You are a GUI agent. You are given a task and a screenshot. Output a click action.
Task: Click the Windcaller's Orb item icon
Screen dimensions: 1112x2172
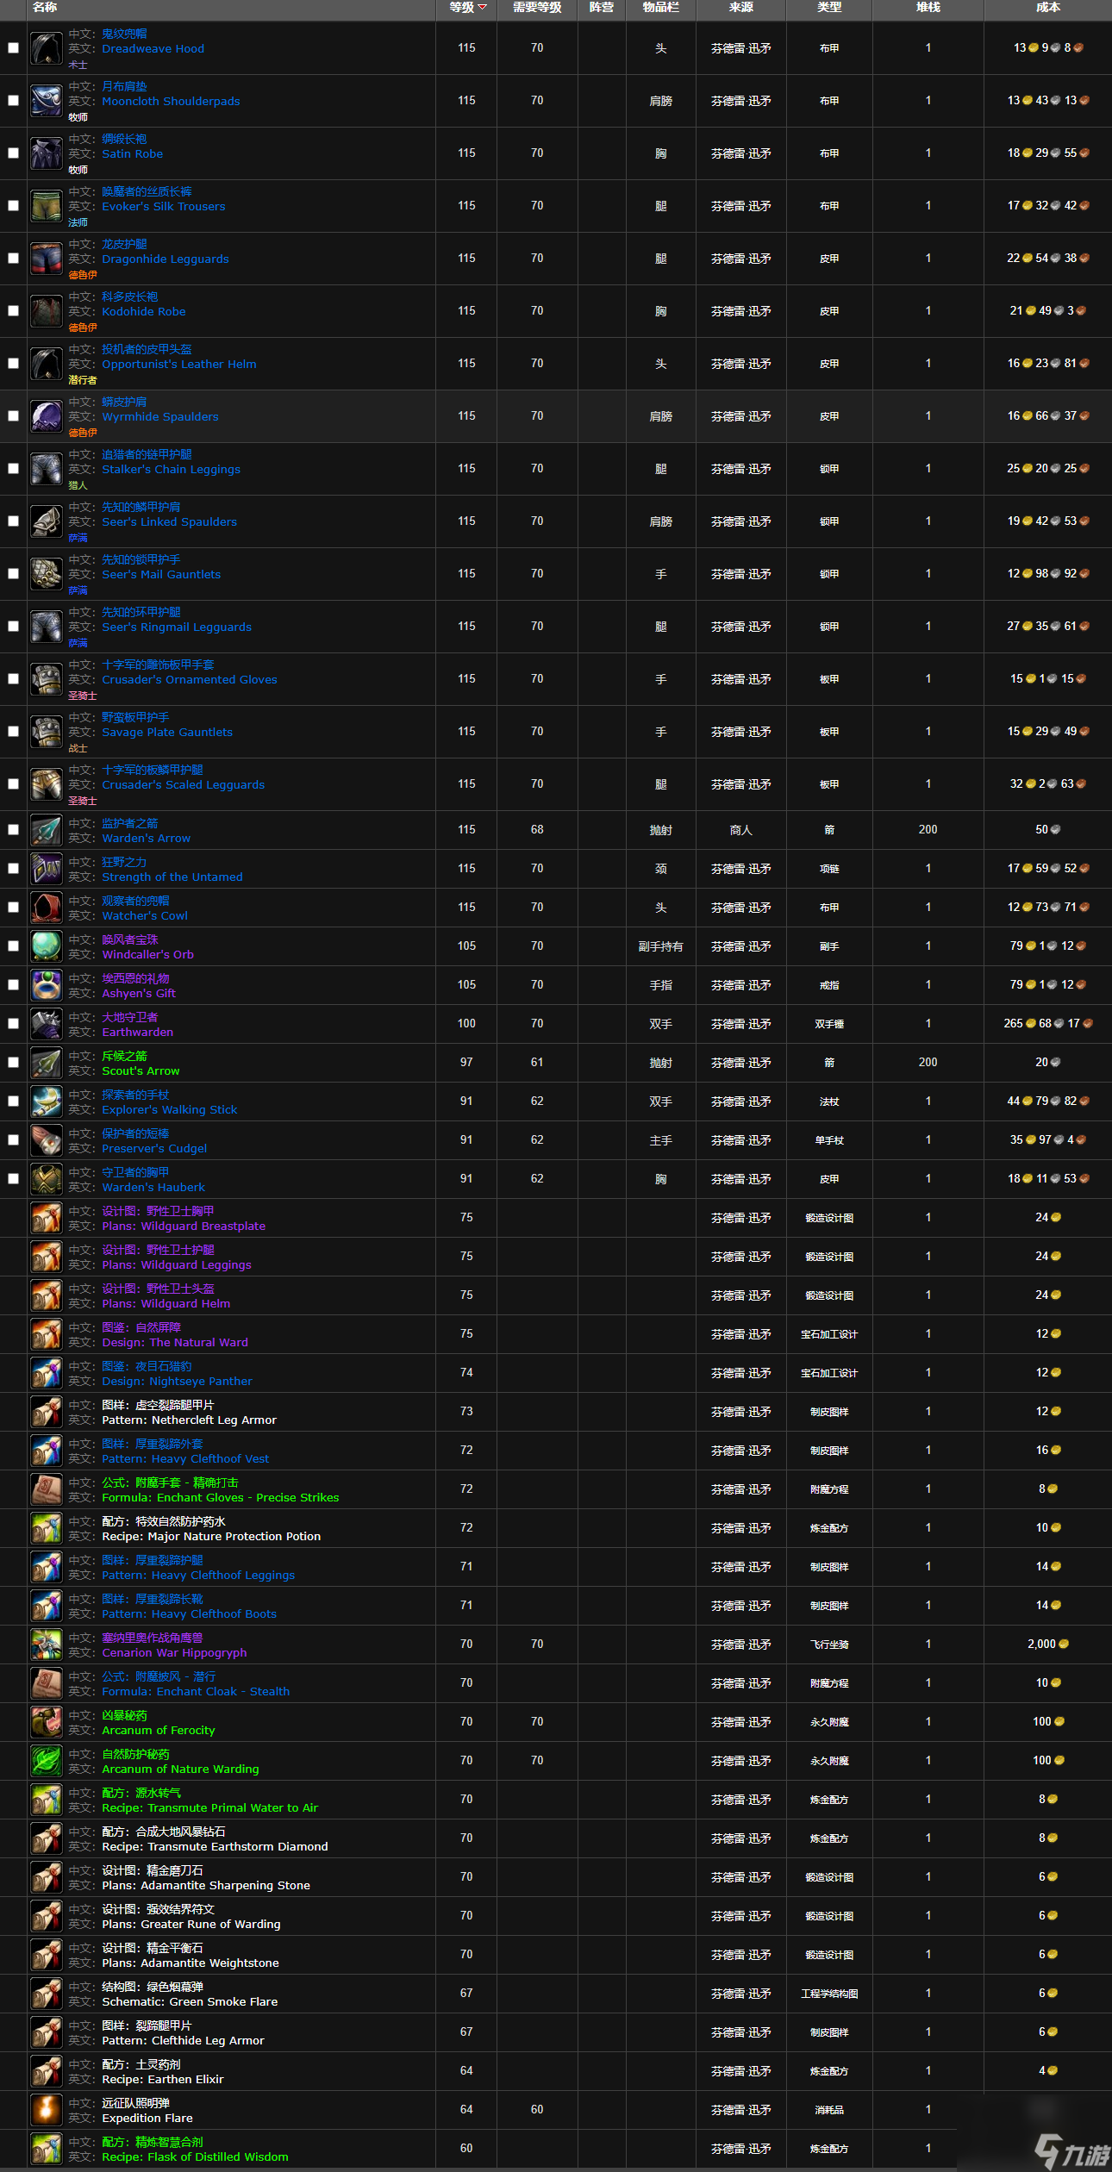tap(47, 946)
